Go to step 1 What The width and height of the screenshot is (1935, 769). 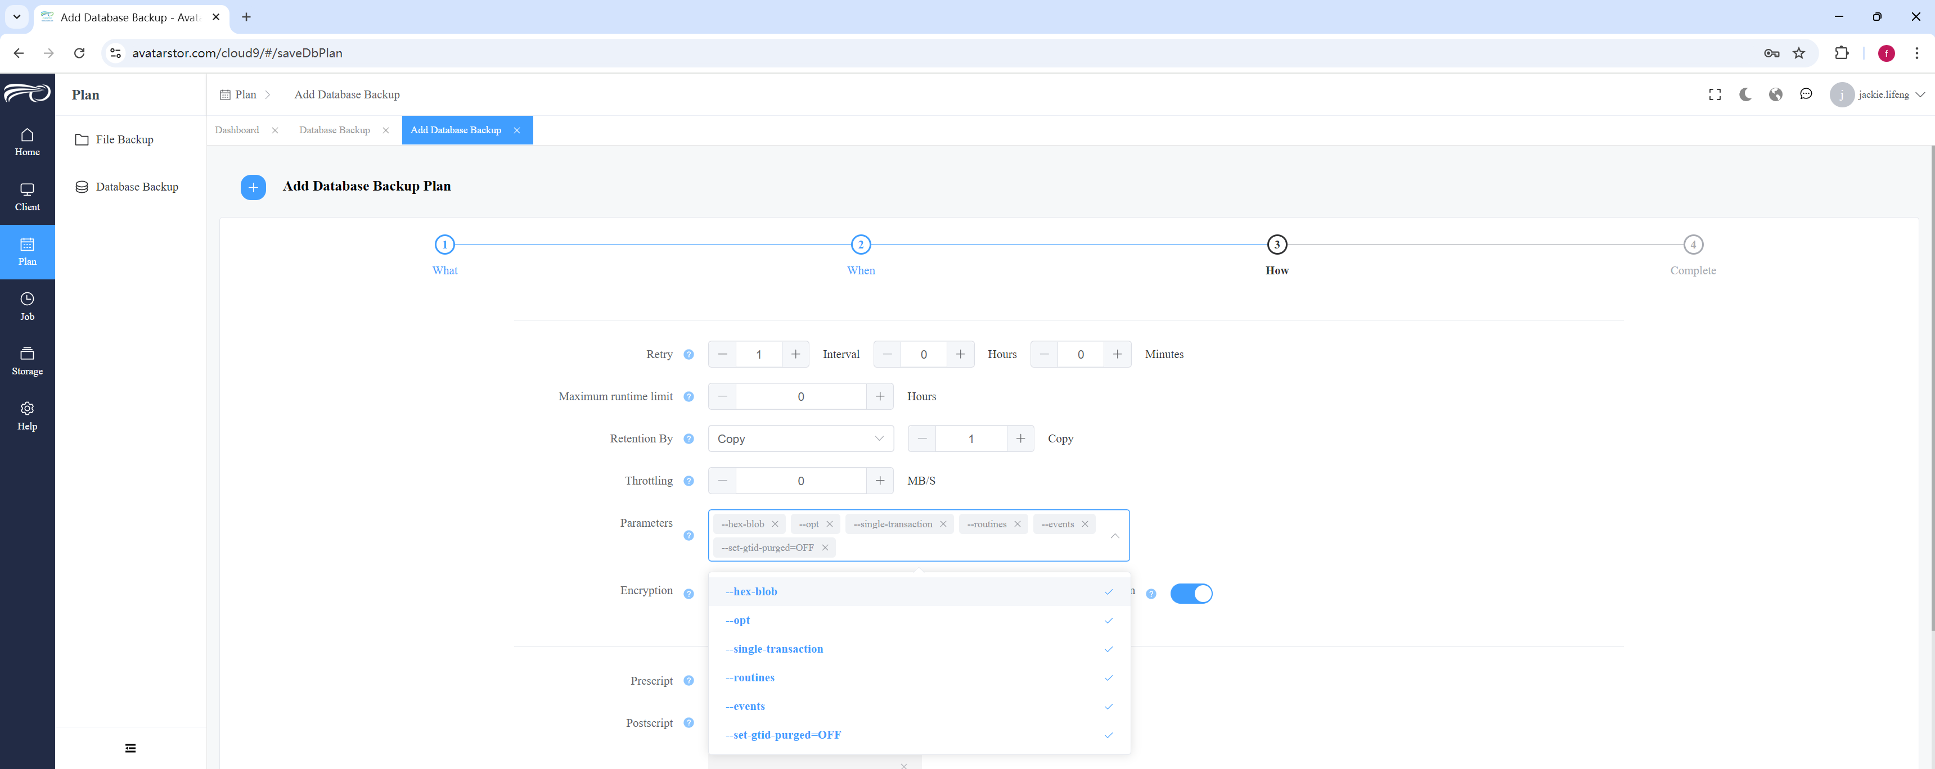pos(445,245)
